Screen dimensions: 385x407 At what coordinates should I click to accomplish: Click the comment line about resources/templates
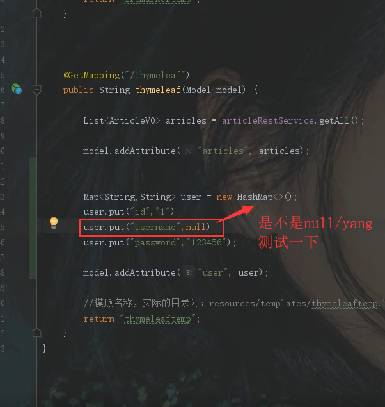coord(234,303)
